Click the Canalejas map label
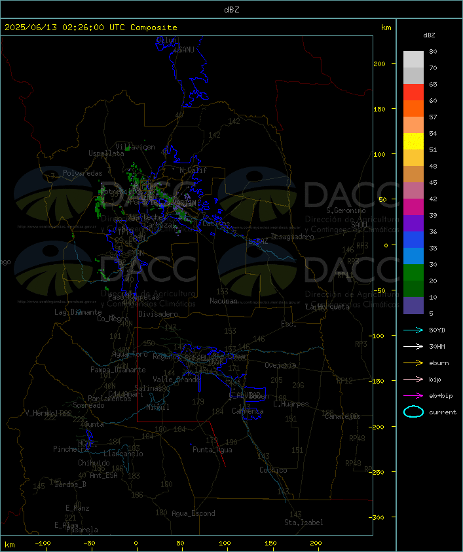The image size is (463, 552). pyautogui.click(x=343, y=416)
